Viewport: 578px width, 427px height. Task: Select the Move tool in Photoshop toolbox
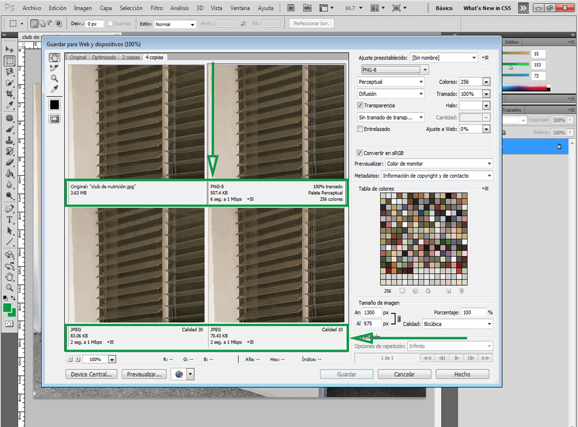point(9,49)
